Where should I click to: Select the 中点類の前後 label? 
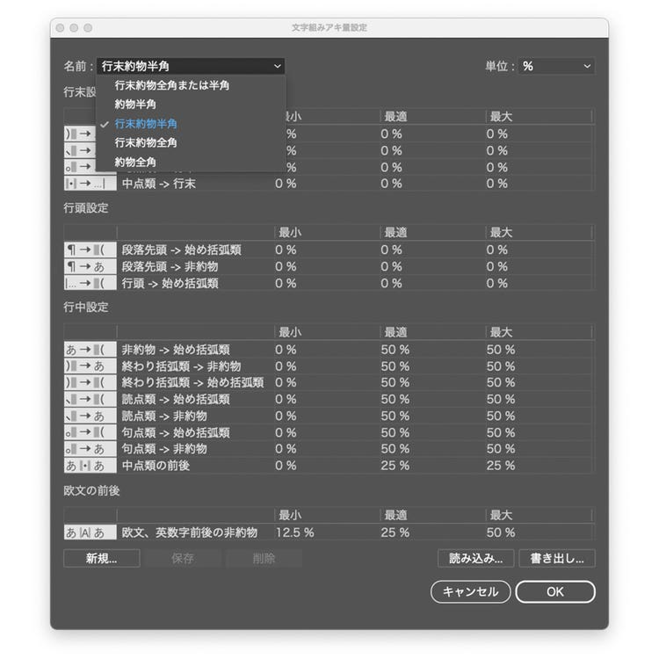point(156,465)
